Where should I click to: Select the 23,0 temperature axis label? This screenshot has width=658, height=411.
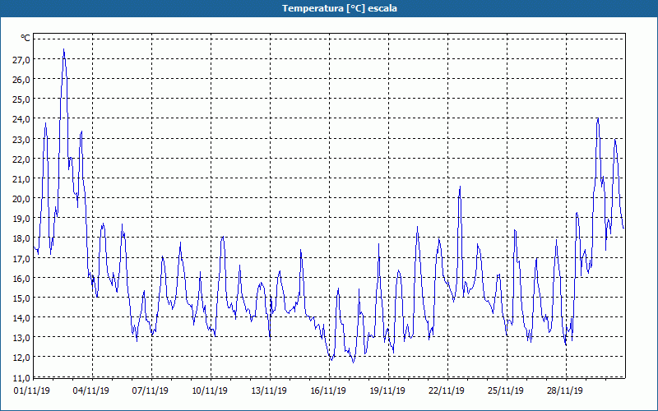tap(21, 140)
